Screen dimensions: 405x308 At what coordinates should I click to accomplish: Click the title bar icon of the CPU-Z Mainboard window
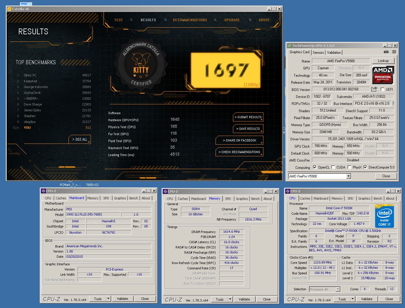[x=44, y=191]
